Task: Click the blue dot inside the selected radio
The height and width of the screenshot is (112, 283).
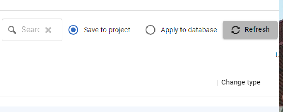Action: tap(73, 30)
